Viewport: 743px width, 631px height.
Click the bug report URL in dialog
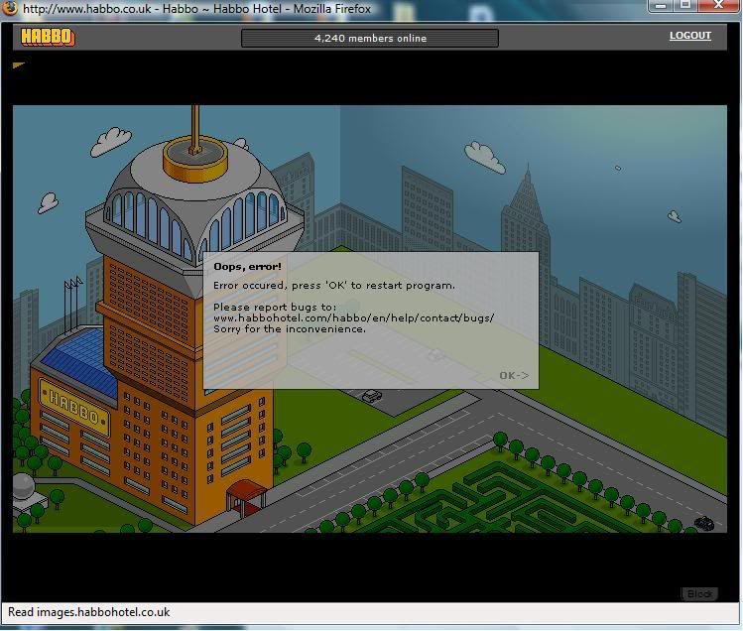(353, 317)
